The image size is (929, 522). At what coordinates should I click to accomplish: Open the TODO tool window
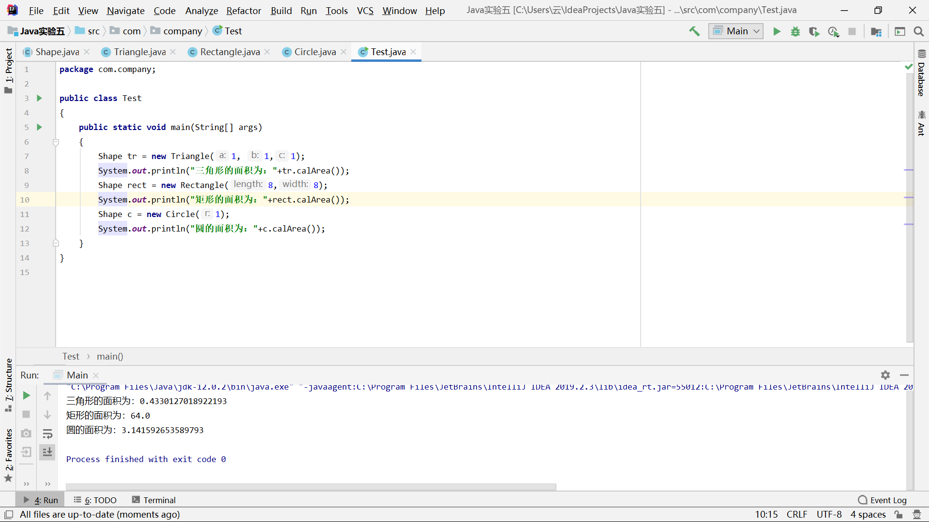click(x=95, y=500)
